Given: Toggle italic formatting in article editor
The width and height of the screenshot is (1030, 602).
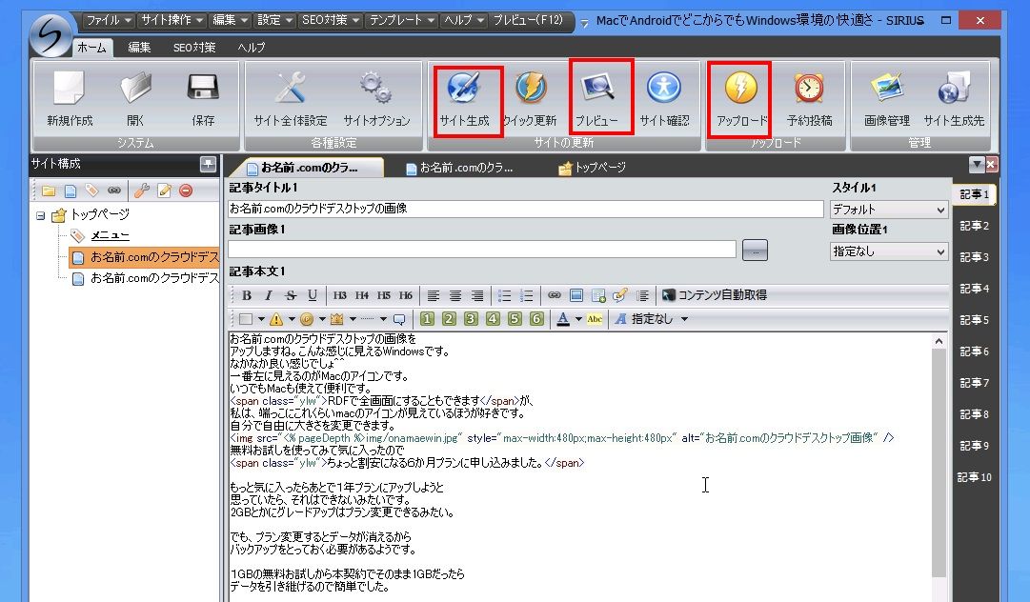Looking at the screenshot, I should pos(268,295).
